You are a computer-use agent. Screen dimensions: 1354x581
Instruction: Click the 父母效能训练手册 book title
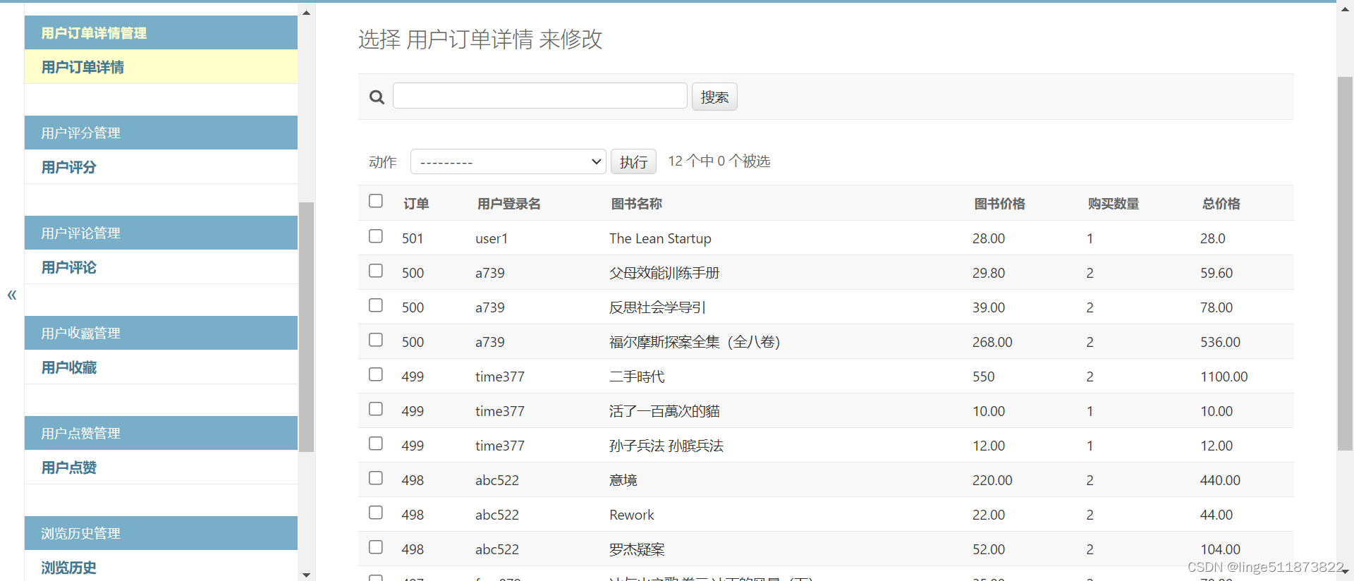pyautogui.click(x=664, y=273)
